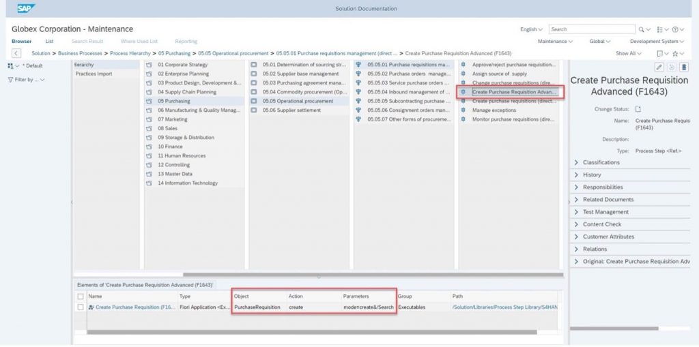Click the details panel horizontal scrollbar

tap(614, 329)
